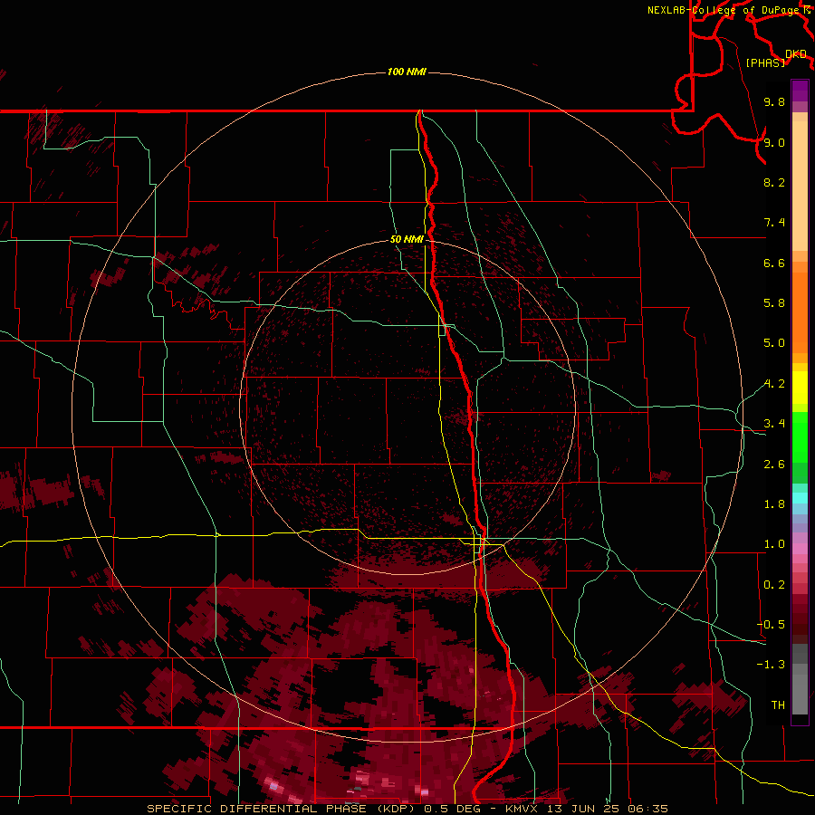The width and height of the screenshot is (815, 815).
Task: Pick the bright green segment of the color bar
Action: [800, 436]
